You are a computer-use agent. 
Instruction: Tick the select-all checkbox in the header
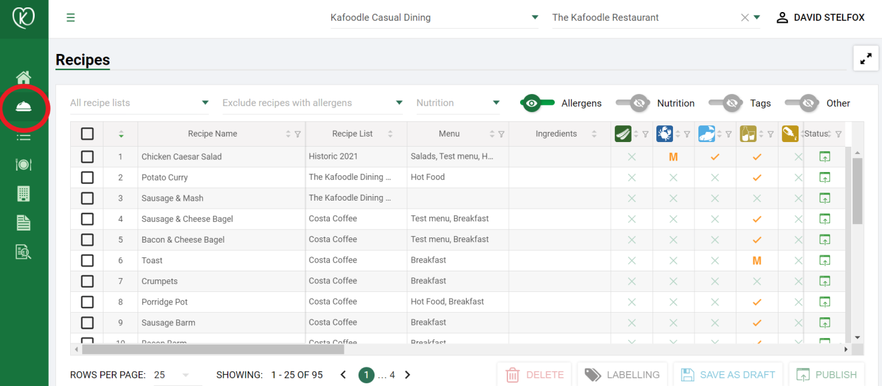pyautogui.click(x=87, y=134)
